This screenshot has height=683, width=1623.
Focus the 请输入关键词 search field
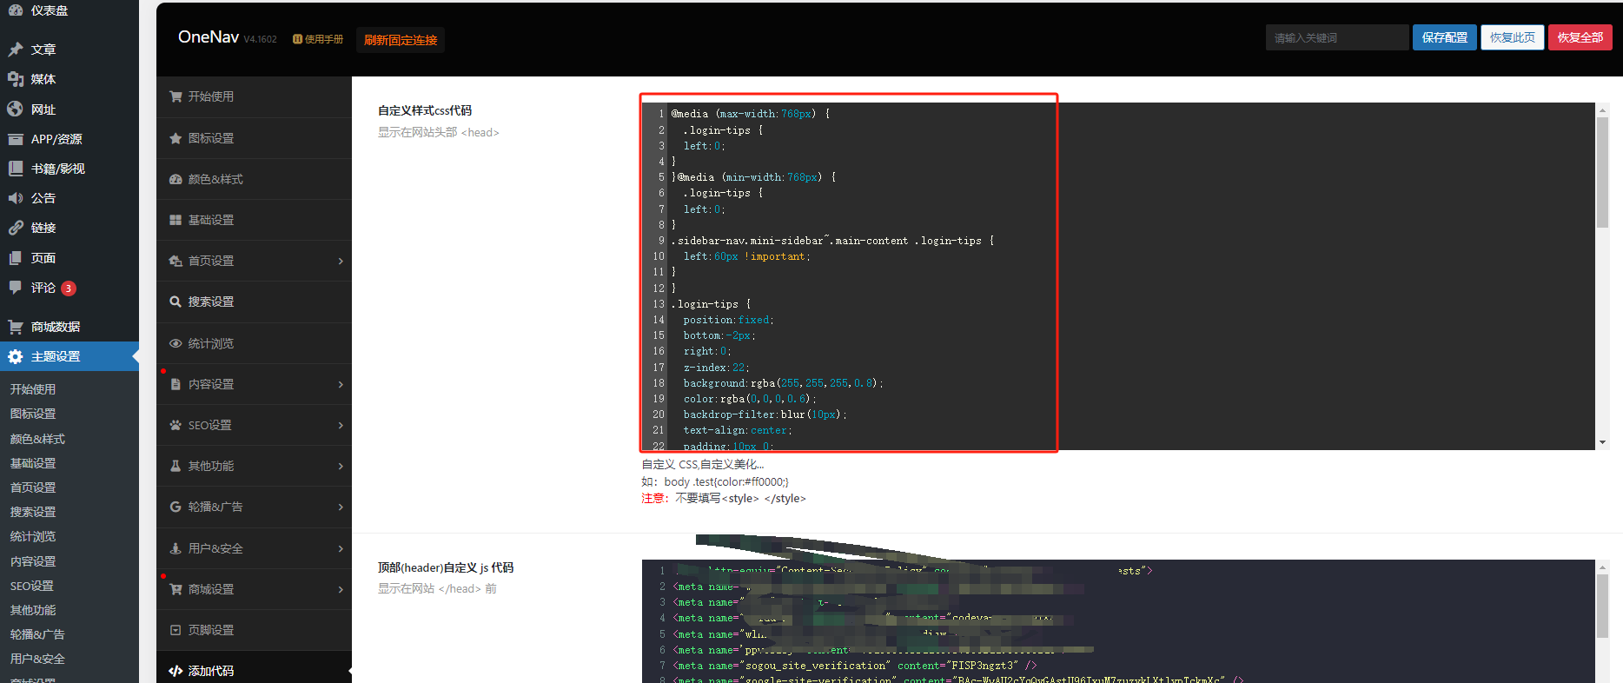[1336, 37]
